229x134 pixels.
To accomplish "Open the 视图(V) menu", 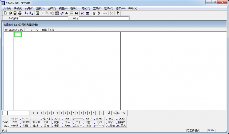I will click(x=63, y=8).
